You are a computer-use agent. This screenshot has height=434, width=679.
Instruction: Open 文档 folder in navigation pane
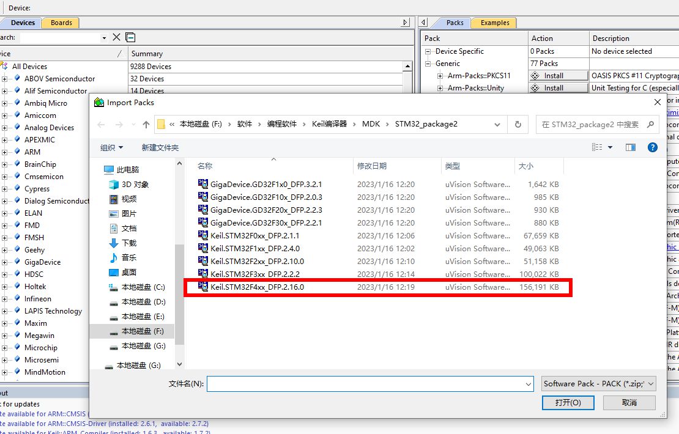click(128, 229)
